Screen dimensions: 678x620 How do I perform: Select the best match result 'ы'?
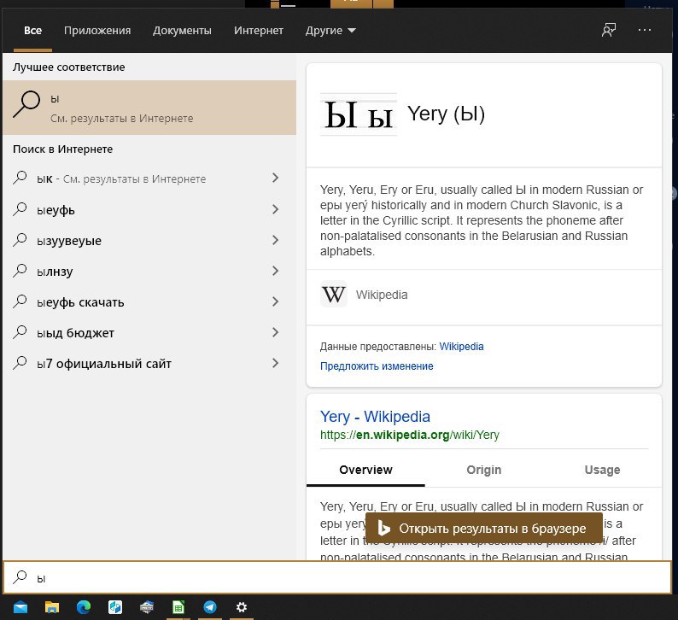[149, 108]
